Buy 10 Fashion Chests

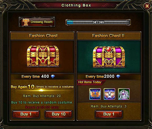pos(59,114)
